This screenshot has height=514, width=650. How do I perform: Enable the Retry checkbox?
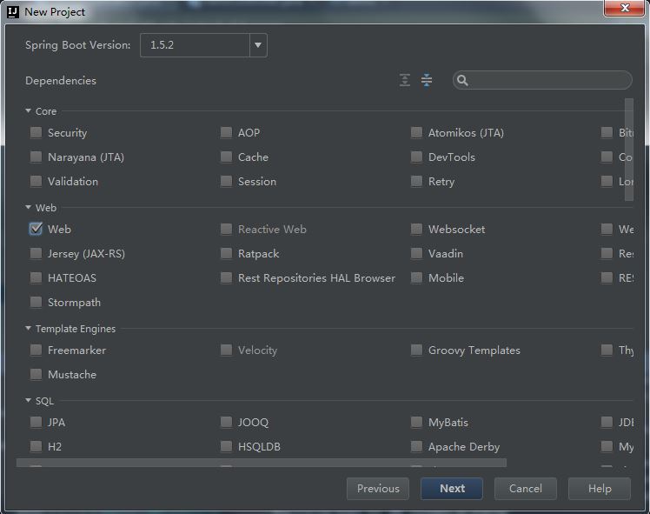pyautogui.click(x=416, y=181)
